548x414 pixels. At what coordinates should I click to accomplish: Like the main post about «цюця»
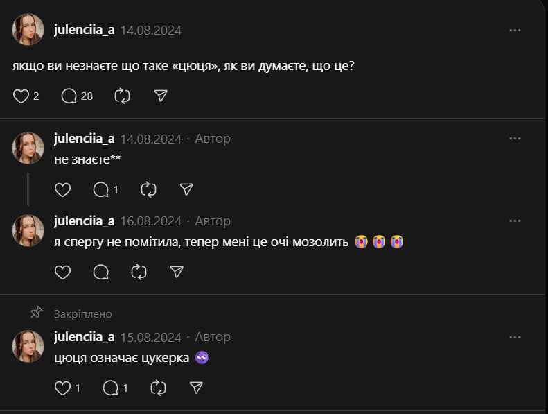pos(21,96)
